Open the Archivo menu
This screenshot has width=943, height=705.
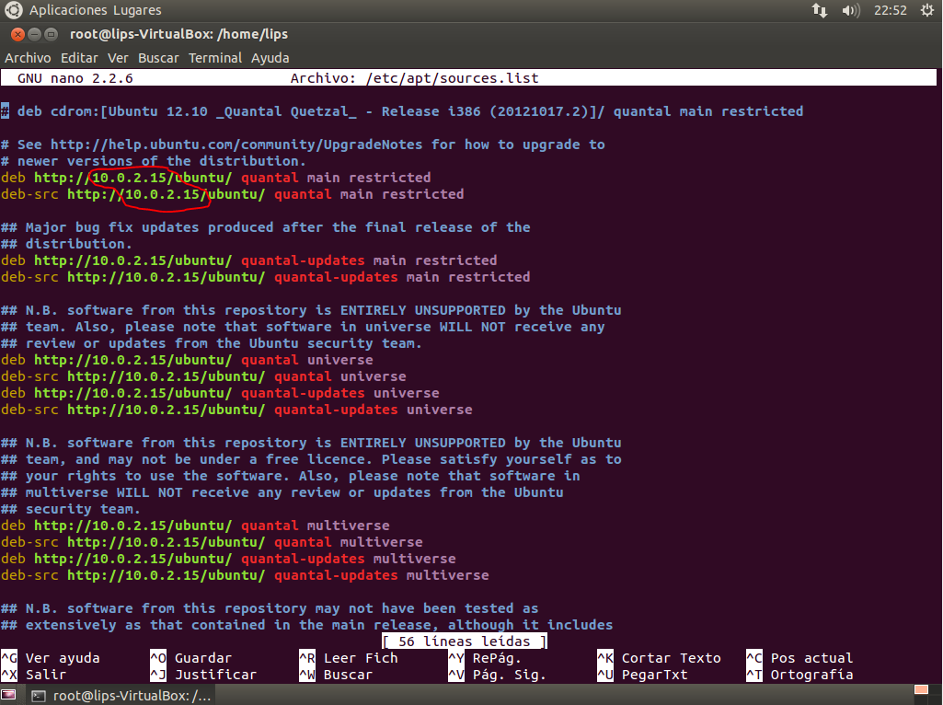[x=28, y=58]
